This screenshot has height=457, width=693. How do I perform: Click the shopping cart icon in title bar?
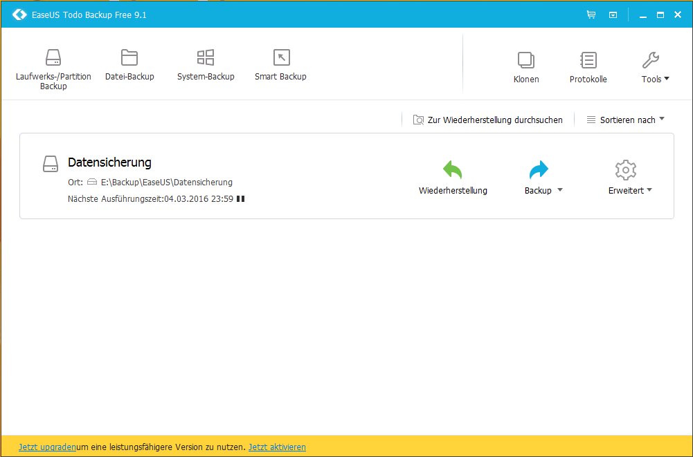point(591,15)
